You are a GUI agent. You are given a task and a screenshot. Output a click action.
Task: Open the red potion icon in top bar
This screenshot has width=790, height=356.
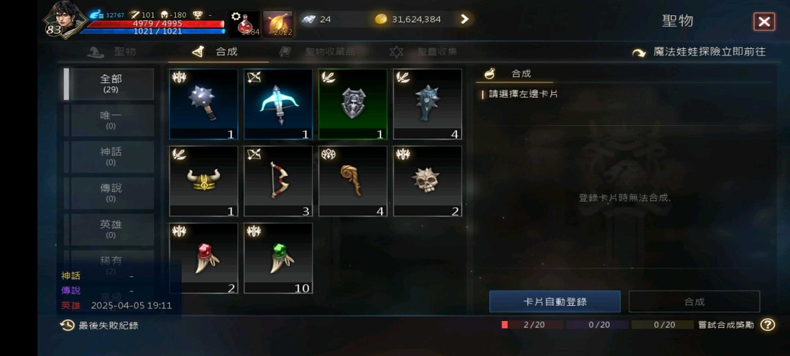tap(245, 24)
